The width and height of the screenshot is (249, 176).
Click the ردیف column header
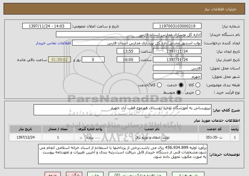[235, 129]
